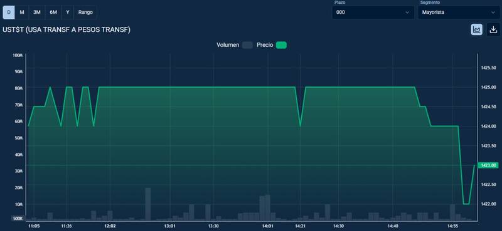Viewport: 502px width, 231px height.
Task: Open the Segmento dropdown showing Mayorista
Action: tap(459, 13)
